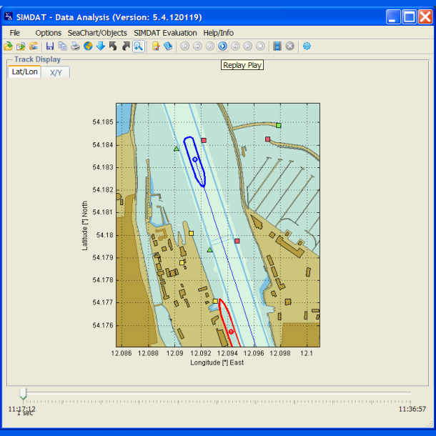This screenshot has height=436, width=436.
Task: Click the printer icon in toolbar
Action: click(x=75, y=46)
